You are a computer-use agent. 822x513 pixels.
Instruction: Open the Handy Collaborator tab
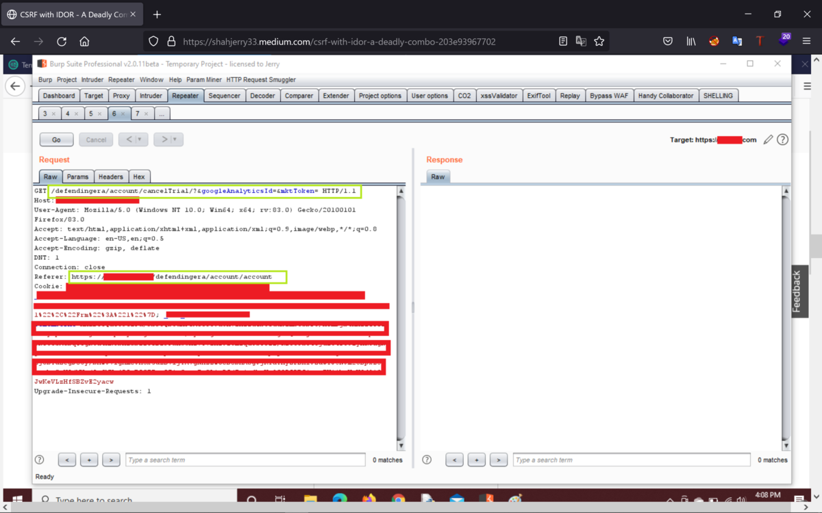coord(666,96)
